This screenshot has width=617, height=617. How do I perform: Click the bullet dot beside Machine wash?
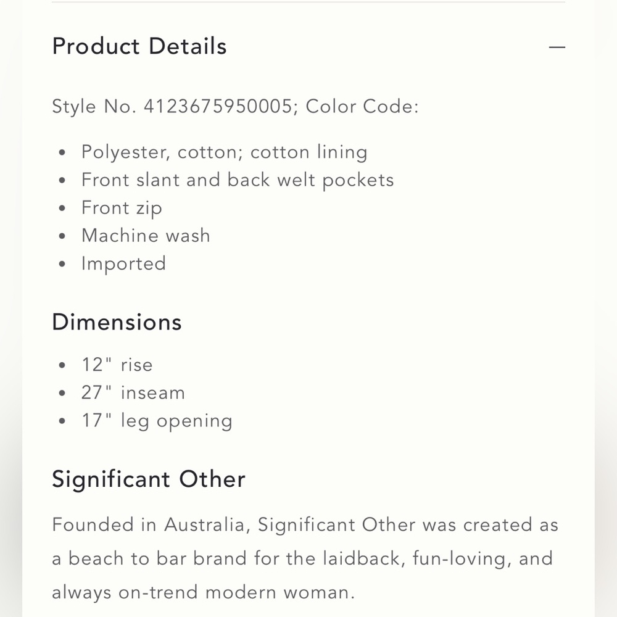62,236
